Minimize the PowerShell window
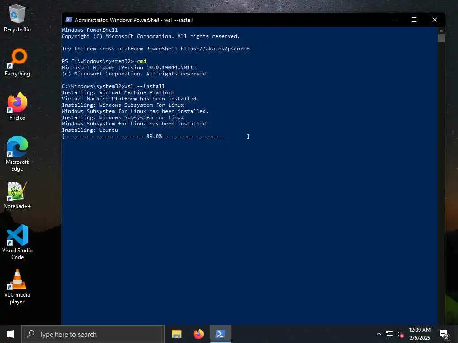Screen dimensions: 458x343 [394, 20]
